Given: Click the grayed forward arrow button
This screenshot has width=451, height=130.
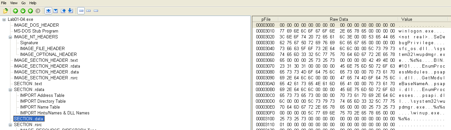Looking at the screenshot, I should click(38, 11).
